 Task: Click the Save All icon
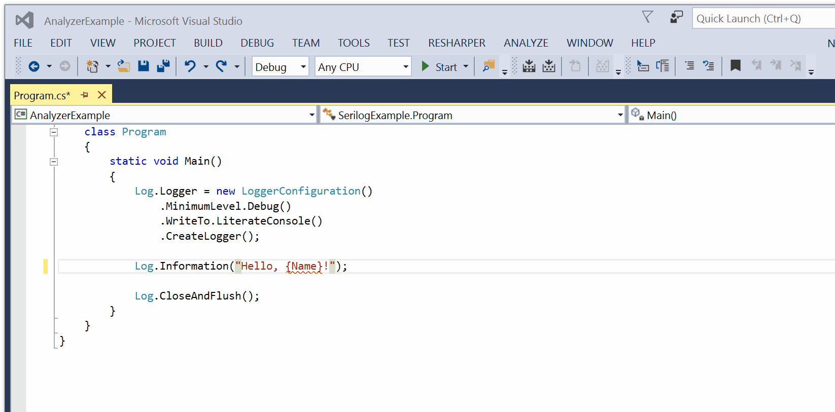click(163, 66)
